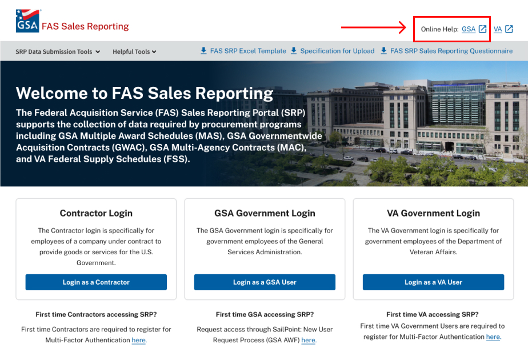Expand the Helpful Tools chevron
The image size is (528, 360).
click(x=154, y=52)
